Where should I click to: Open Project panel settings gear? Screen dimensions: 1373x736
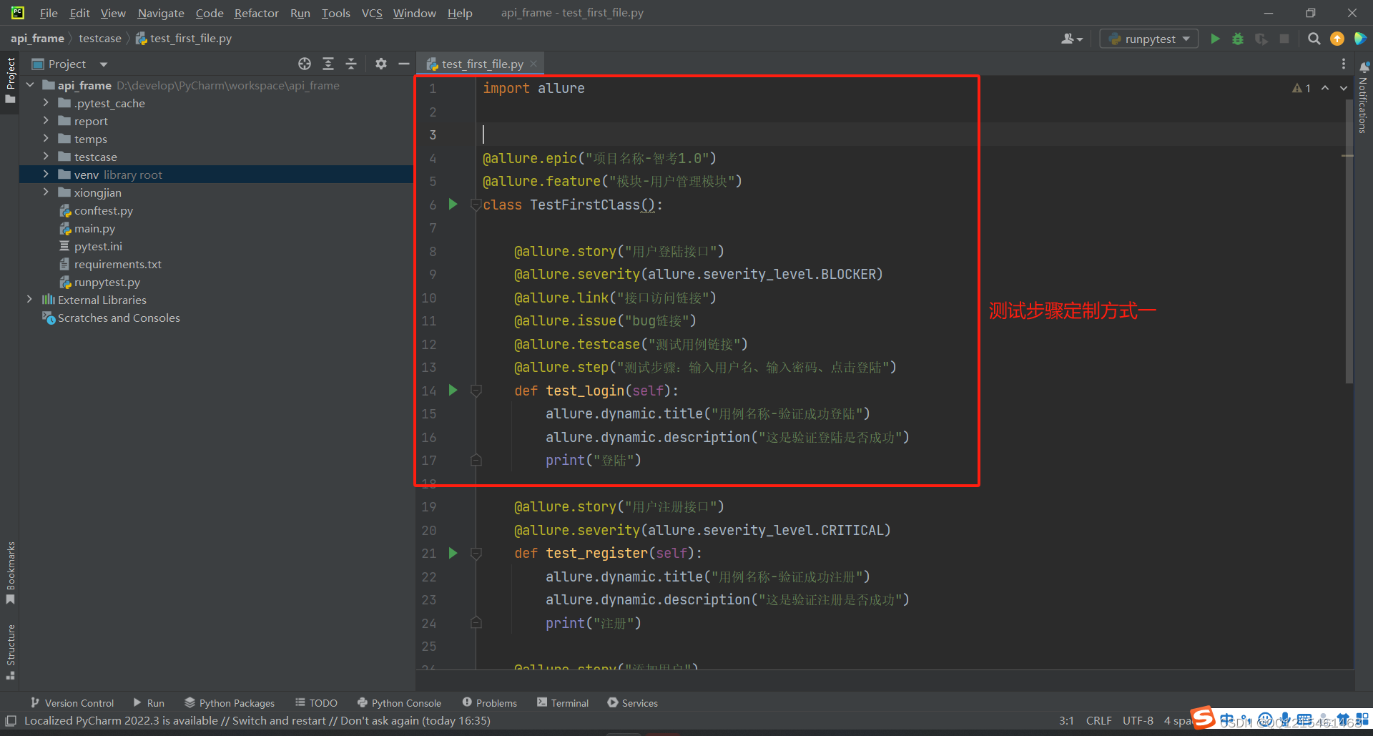pyautogui.click(x=381, y=64)
